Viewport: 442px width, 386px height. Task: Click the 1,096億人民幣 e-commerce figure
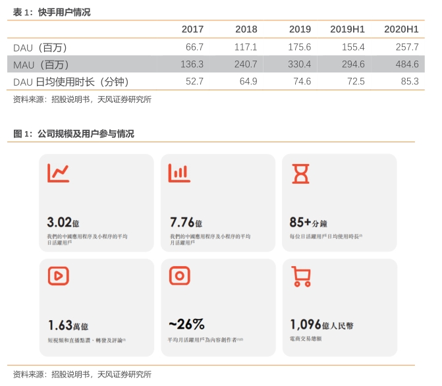coord(321,325)
